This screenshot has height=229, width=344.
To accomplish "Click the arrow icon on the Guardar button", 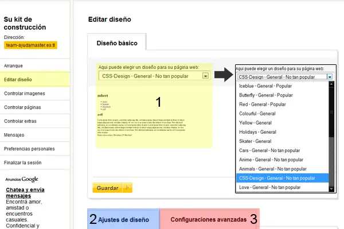I will coord(127,188).
